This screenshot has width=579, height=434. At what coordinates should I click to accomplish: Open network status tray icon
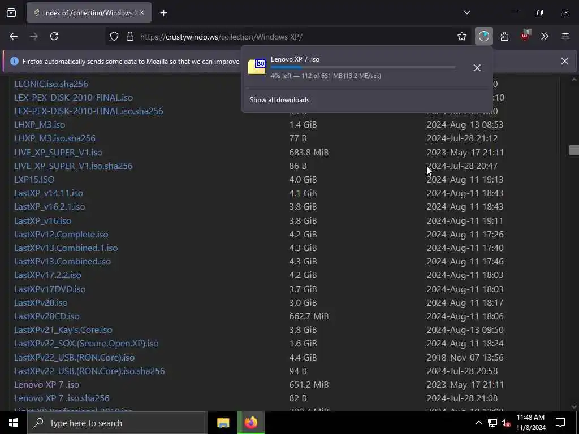(x=492, y=423)
